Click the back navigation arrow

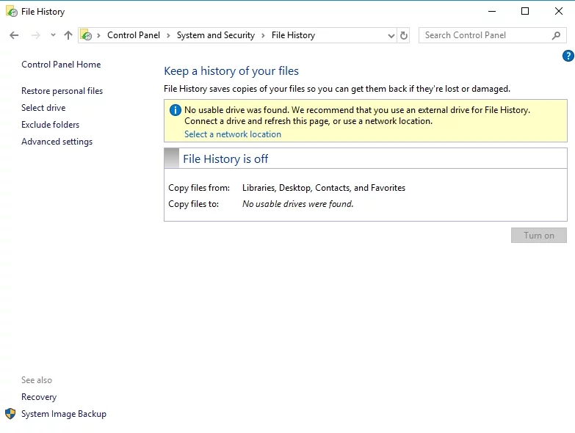(x=14, y=35)
